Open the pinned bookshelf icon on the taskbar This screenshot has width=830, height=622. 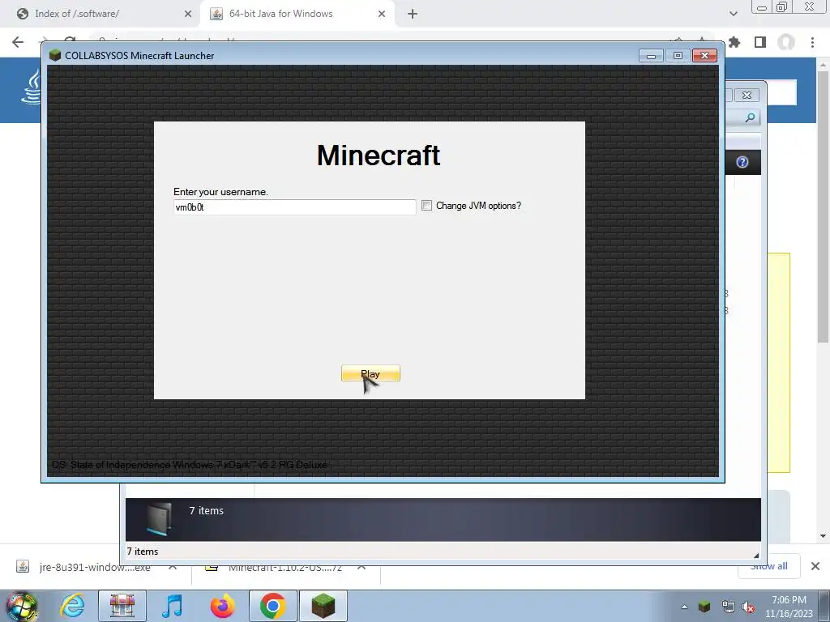pos(122,606)
